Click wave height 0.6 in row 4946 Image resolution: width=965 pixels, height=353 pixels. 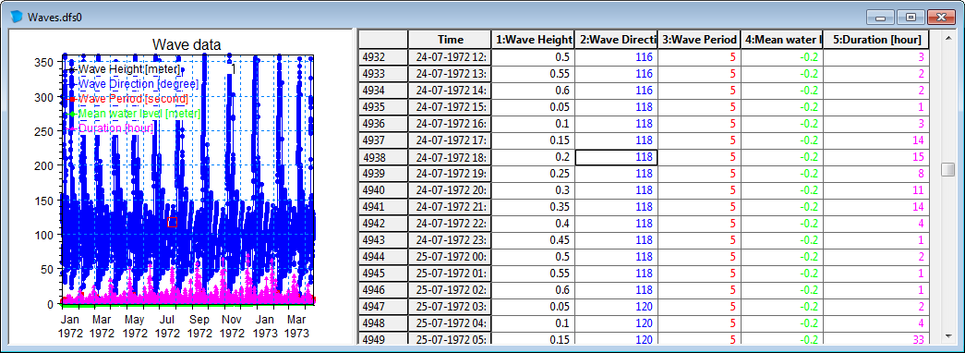pyautogui.click(x=533, y=289)
